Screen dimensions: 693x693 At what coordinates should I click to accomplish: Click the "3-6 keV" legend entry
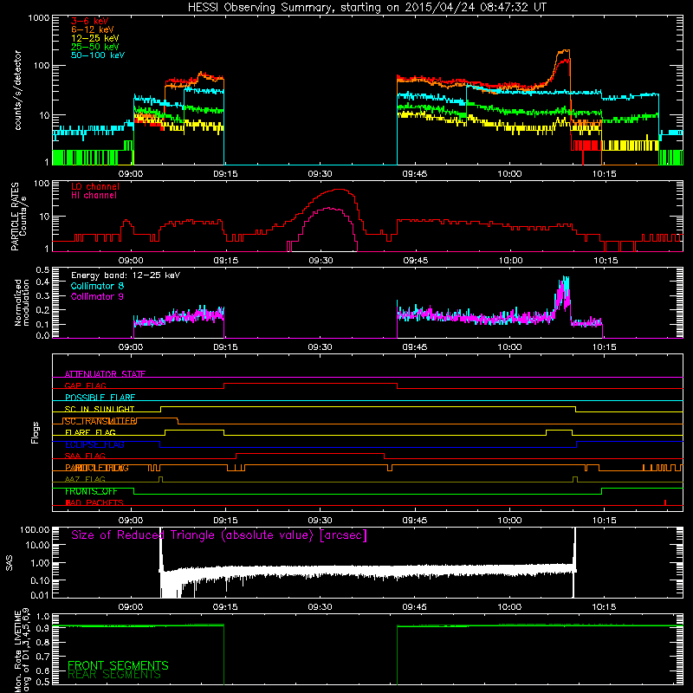[x=89, y=21]
